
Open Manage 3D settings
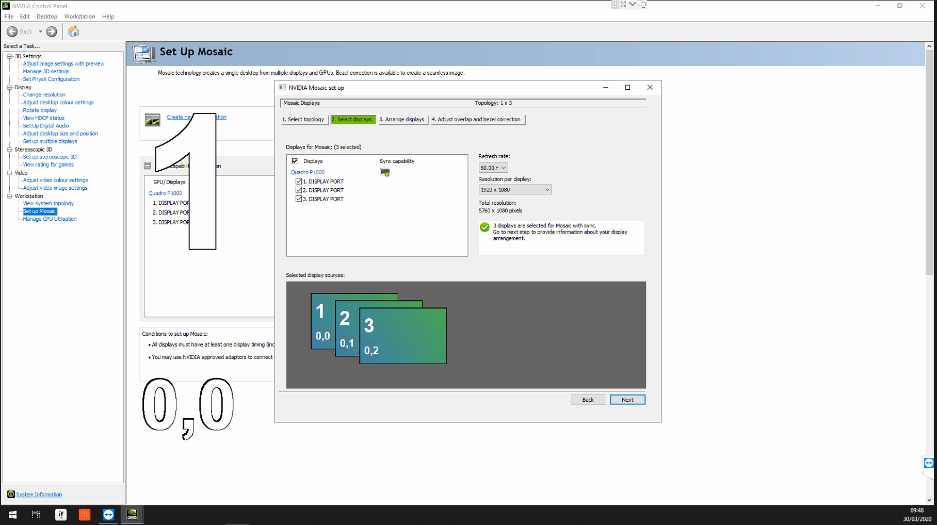click(x=46, y=71)
